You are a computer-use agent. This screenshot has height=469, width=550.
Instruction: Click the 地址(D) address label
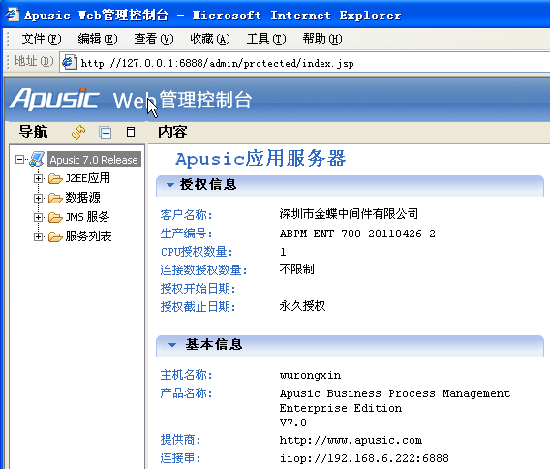click(x=34, y=61)
